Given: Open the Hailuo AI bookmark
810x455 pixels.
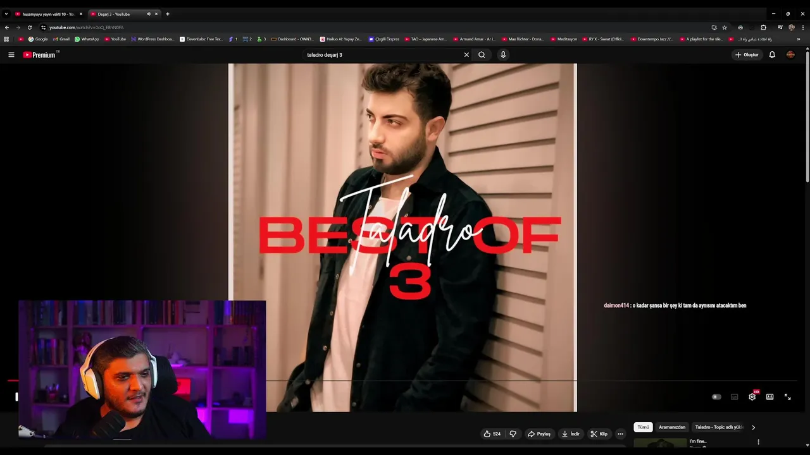Looking at the screenshot, I should point(341,39).
